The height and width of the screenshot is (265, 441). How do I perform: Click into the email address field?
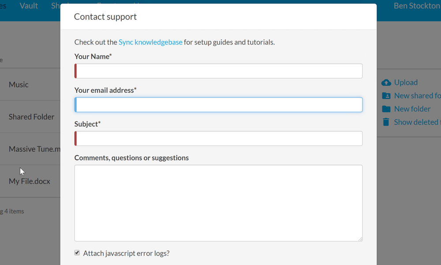coord(219,105)
